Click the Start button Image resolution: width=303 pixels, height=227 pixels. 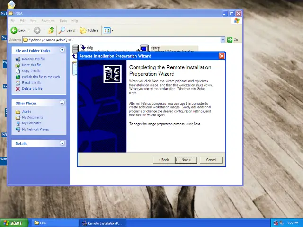pos(14,223)
